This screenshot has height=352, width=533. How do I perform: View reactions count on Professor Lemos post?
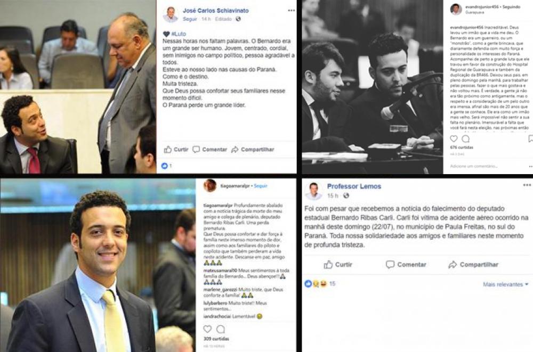pos(320,284)
